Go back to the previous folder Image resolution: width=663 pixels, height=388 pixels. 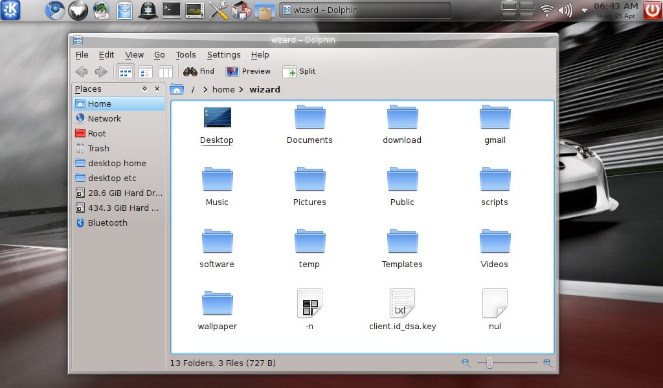(x=82, y=72)
